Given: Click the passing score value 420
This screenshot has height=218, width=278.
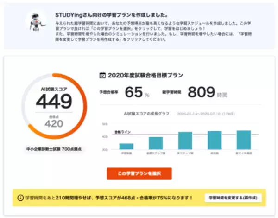Looking at the screenshot, I should [54, 124].
